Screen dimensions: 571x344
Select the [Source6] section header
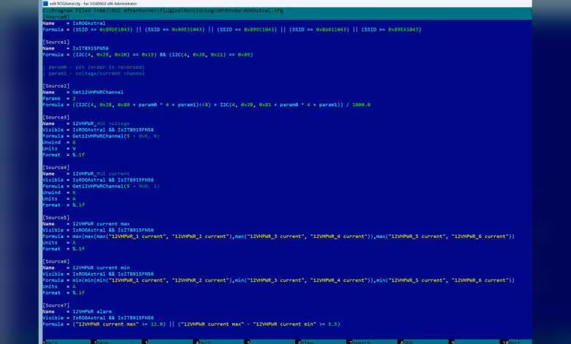tap(56, 261)
